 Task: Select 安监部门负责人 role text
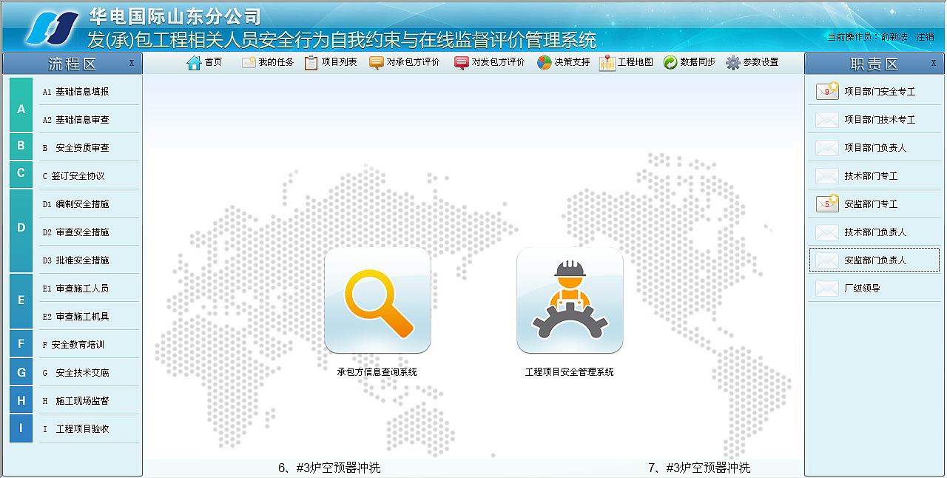click(875, 260)
